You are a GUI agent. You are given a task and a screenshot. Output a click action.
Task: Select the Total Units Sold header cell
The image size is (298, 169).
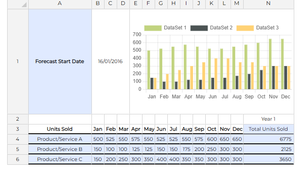coord(268,129)
